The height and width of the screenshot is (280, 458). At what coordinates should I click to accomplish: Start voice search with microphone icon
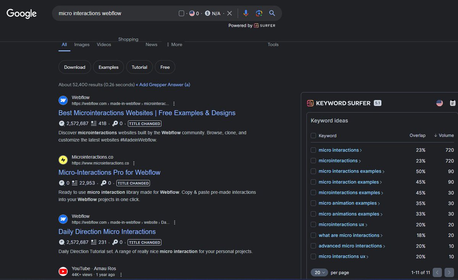point(246,13)
